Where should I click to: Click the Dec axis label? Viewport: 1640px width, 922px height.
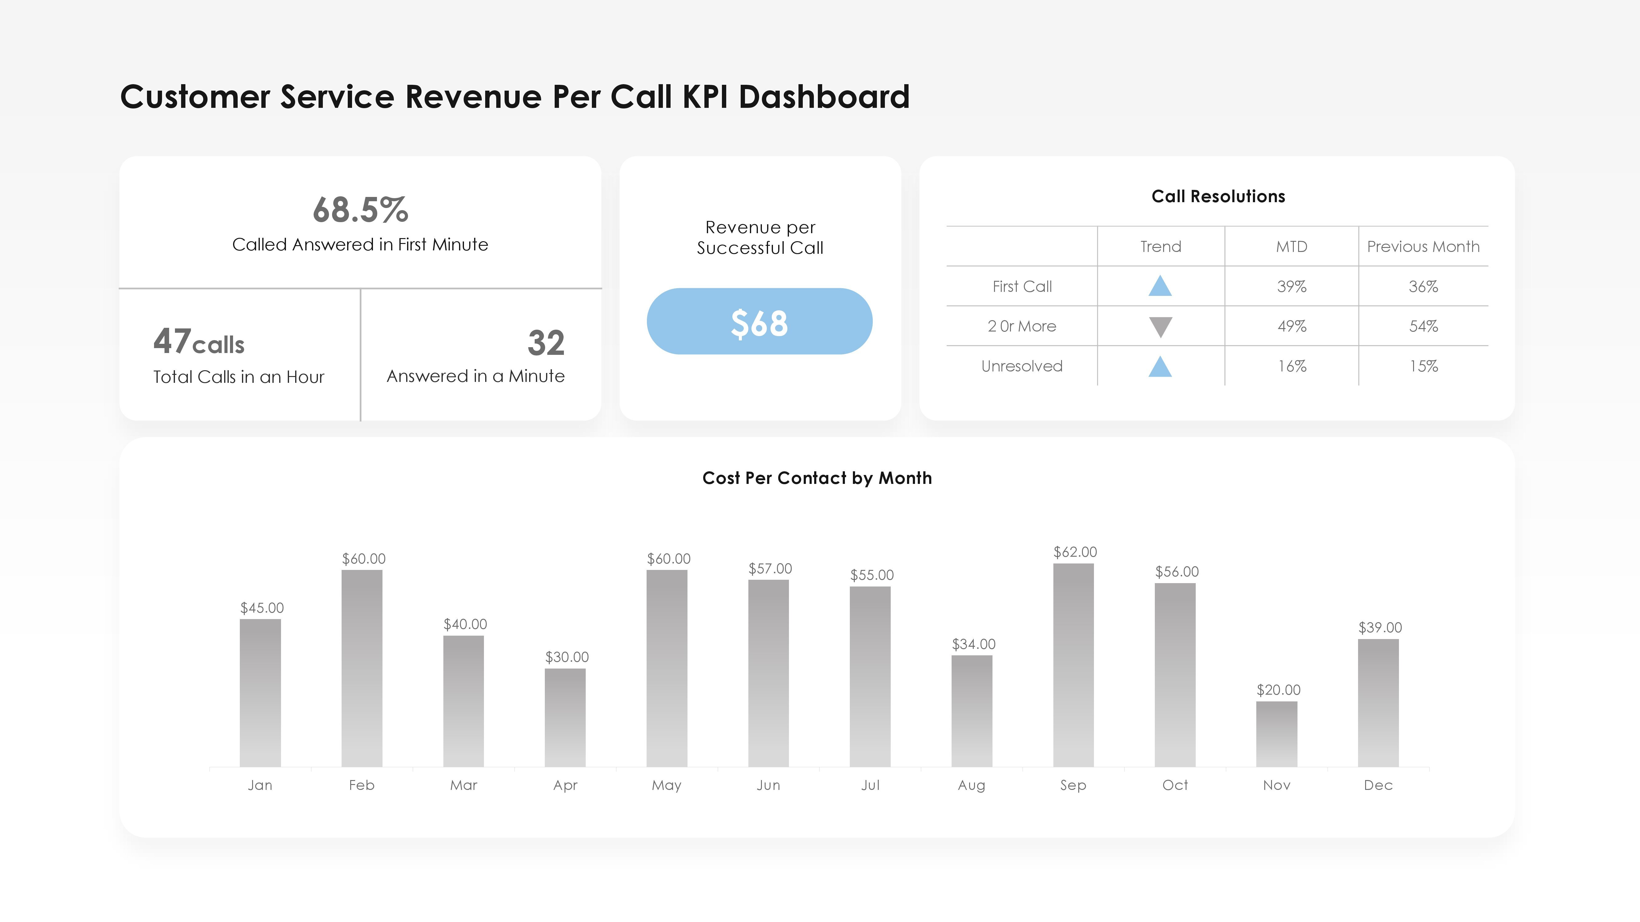(x=1378, y=785)
